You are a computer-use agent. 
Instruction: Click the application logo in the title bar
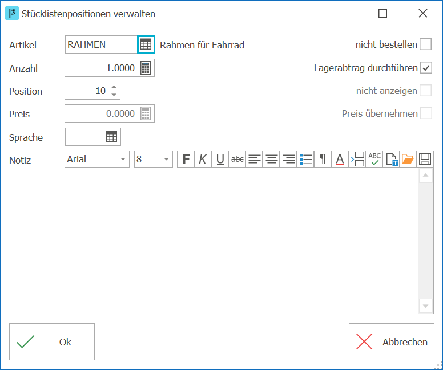point(12,13)
